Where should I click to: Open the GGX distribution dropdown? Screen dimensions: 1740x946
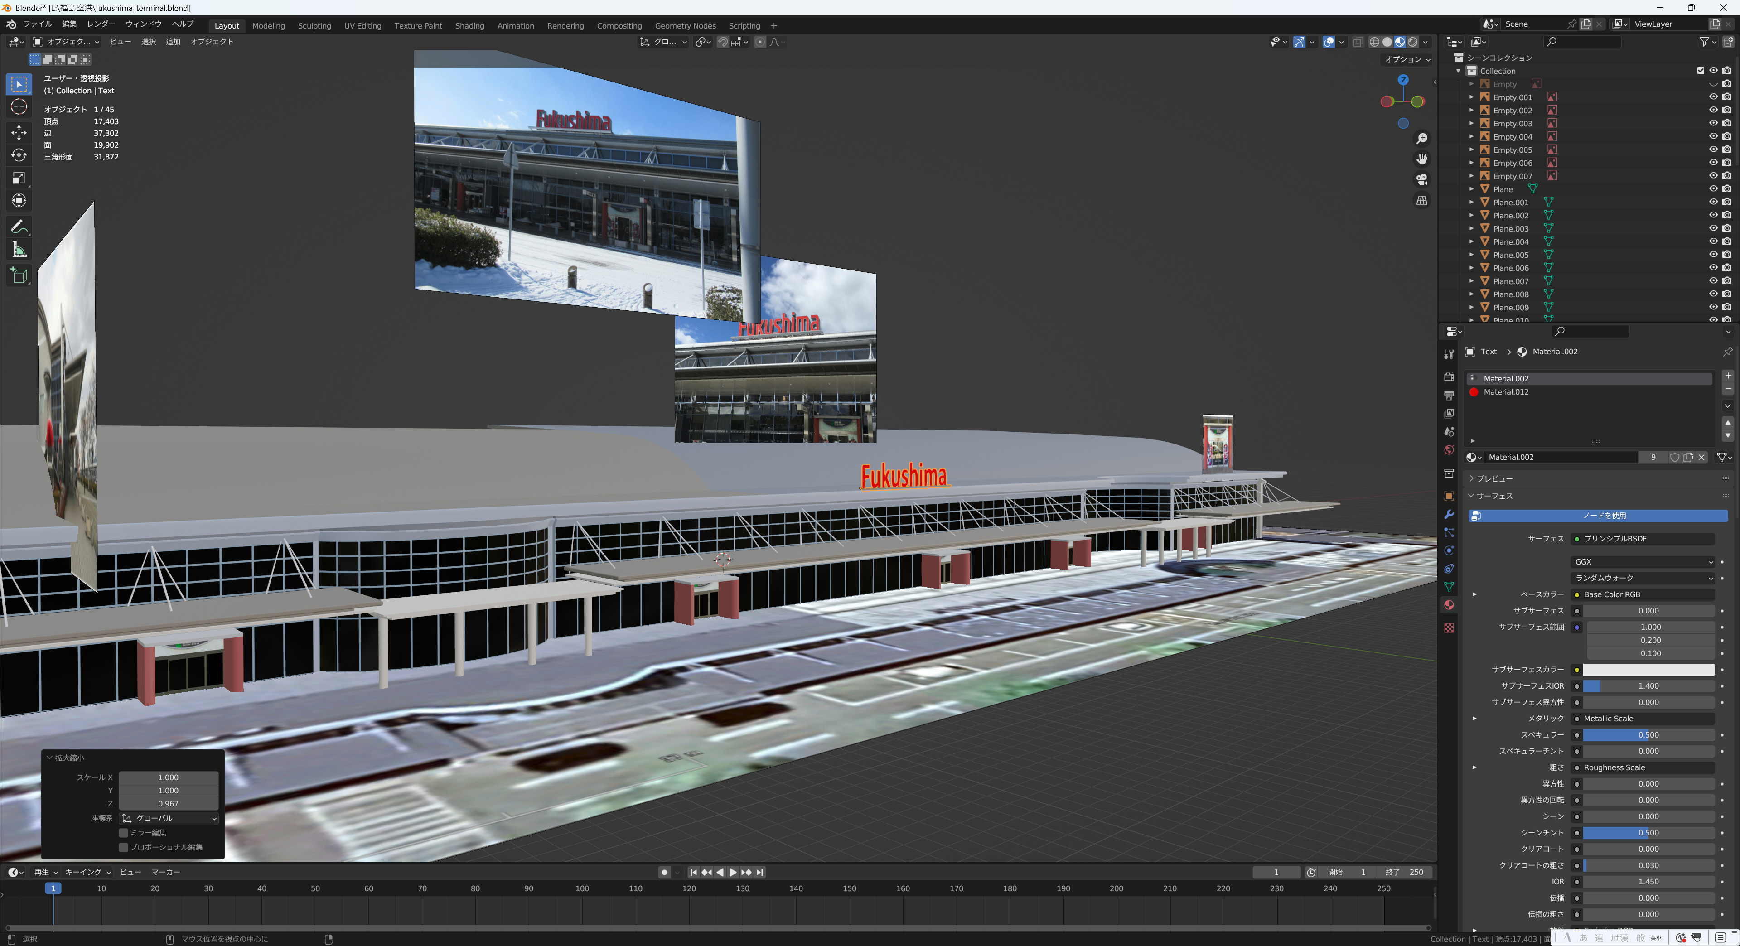[x=1642, y=562]
